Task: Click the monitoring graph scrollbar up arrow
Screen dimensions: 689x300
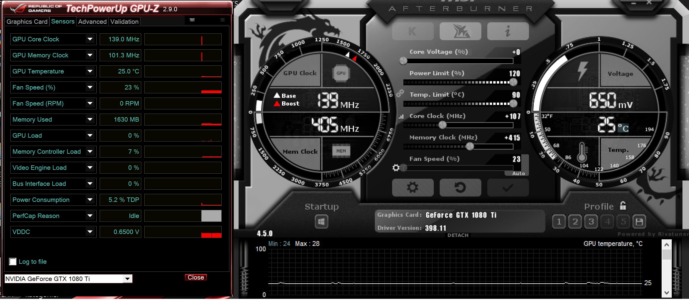Action: click(x=666, y=245)
